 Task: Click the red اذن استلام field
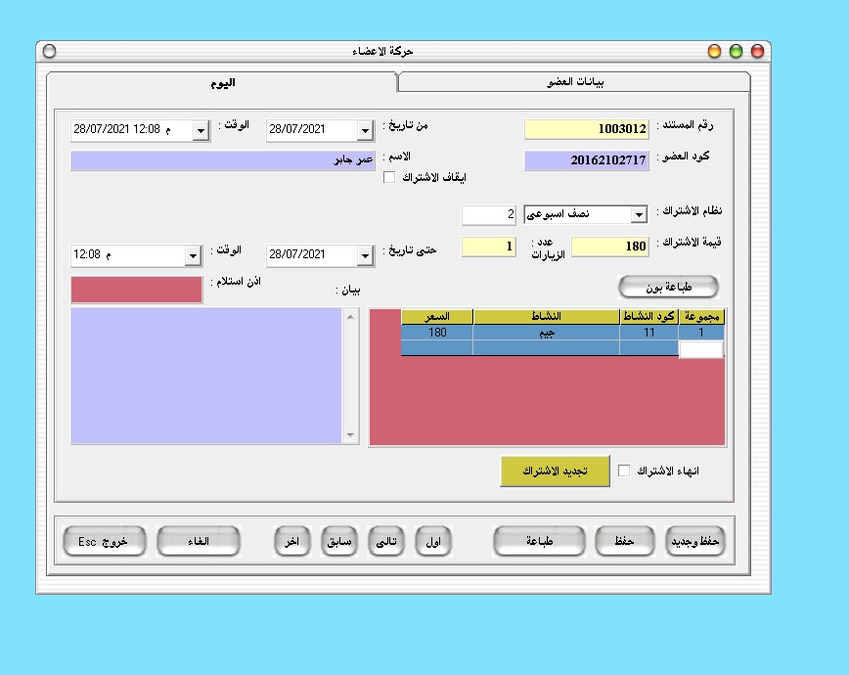[136, 290]
